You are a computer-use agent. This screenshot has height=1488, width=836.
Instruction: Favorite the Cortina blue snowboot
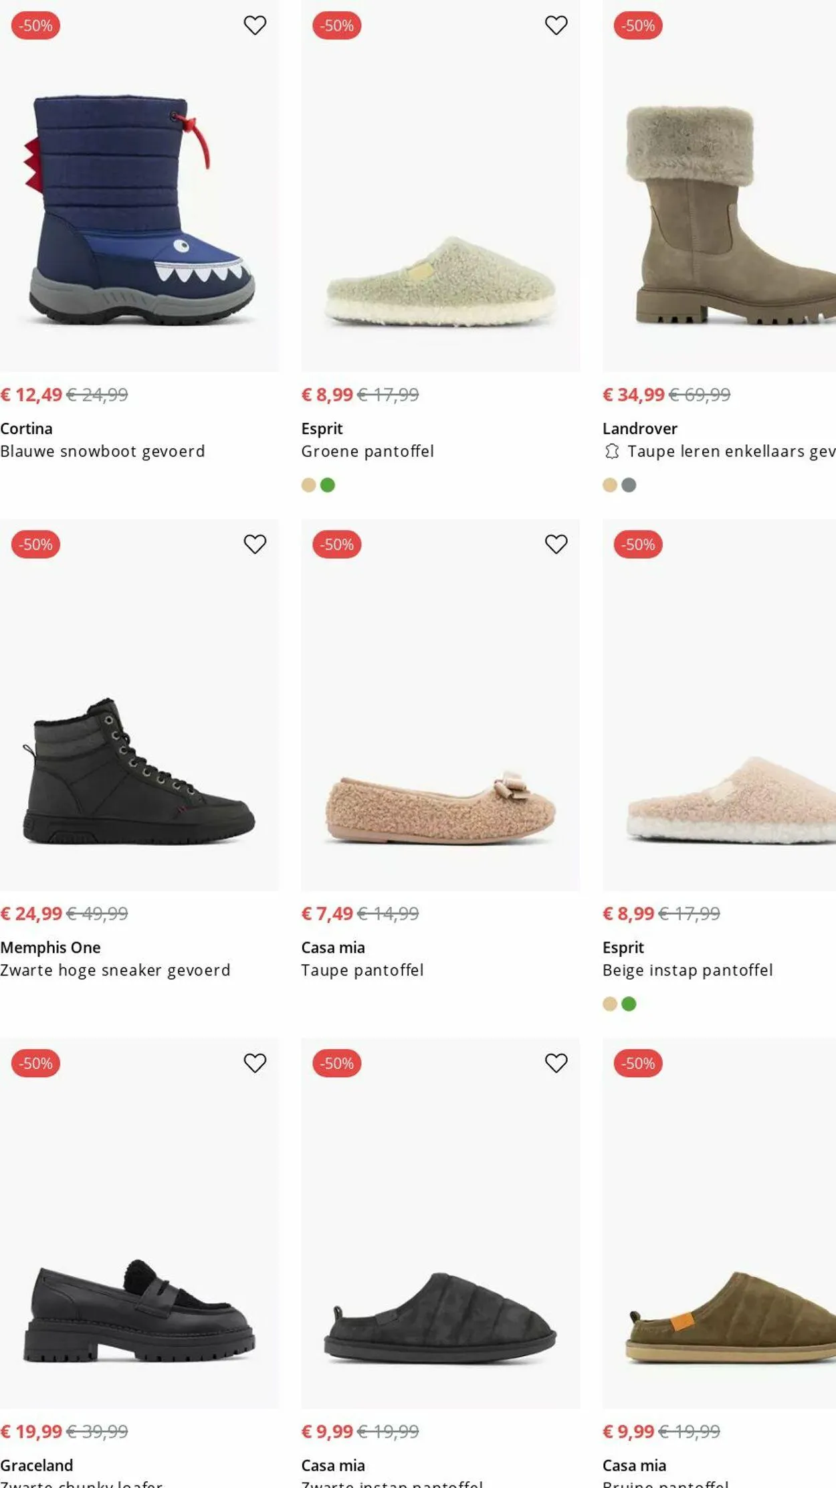tap(255, 25)
